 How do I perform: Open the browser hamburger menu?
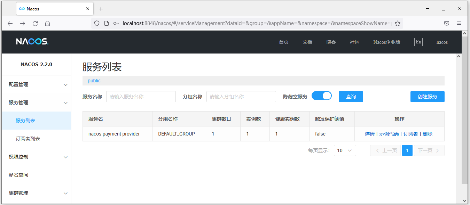(x=459, y=23)
